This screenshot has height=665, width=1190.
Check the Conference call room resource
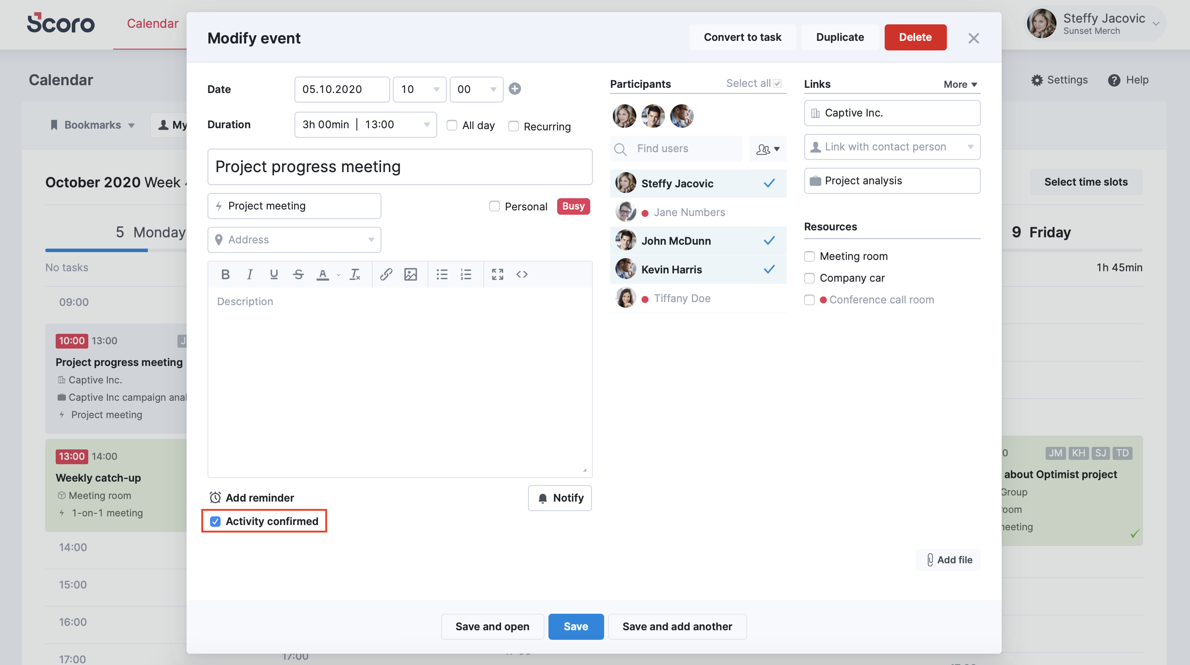[x=809, y=299]
